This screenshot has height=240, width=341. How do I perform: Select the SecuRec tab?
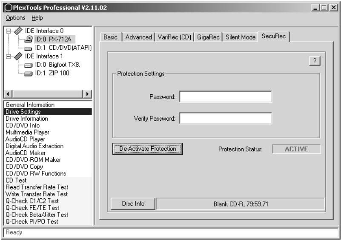pyautogui.click(x=274, y=36)
